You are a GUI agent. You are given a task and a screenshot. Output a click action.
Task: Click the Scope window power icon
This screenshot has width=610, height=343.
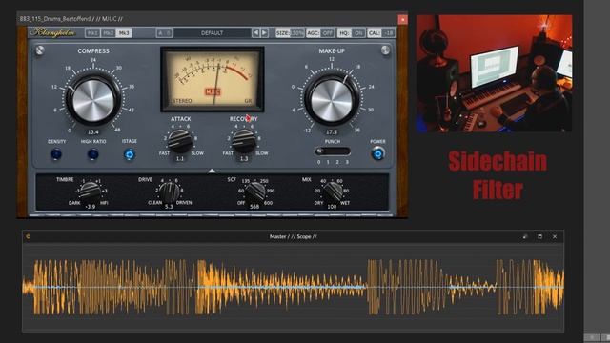pyautogui.click(x=29, y=236)
